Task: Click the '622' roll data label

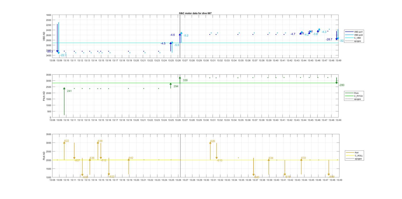Action: (67, 141)
